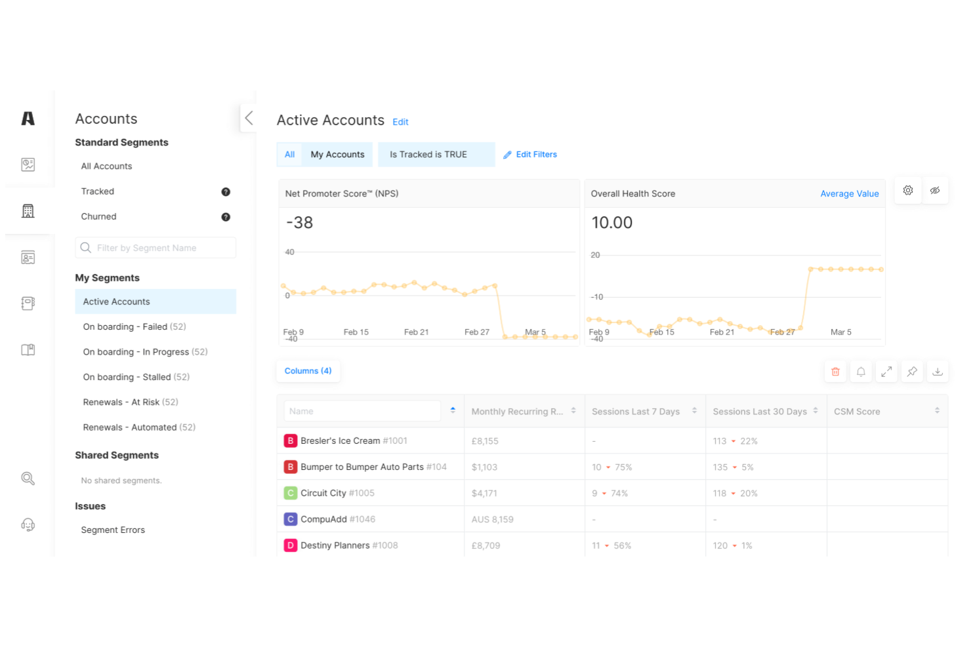Pin the Active Accounts view
This screenshot has height=647, width=971.
912,371
